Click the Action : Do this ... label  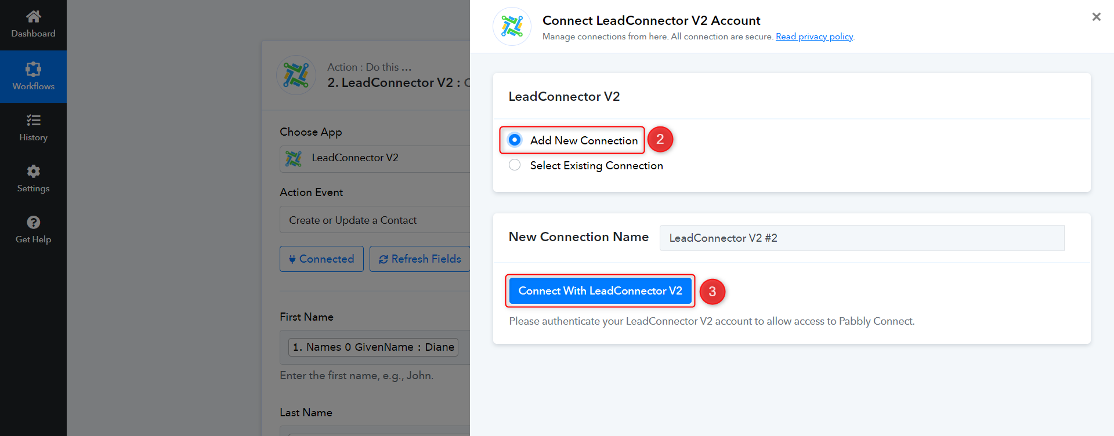point(370,67)
